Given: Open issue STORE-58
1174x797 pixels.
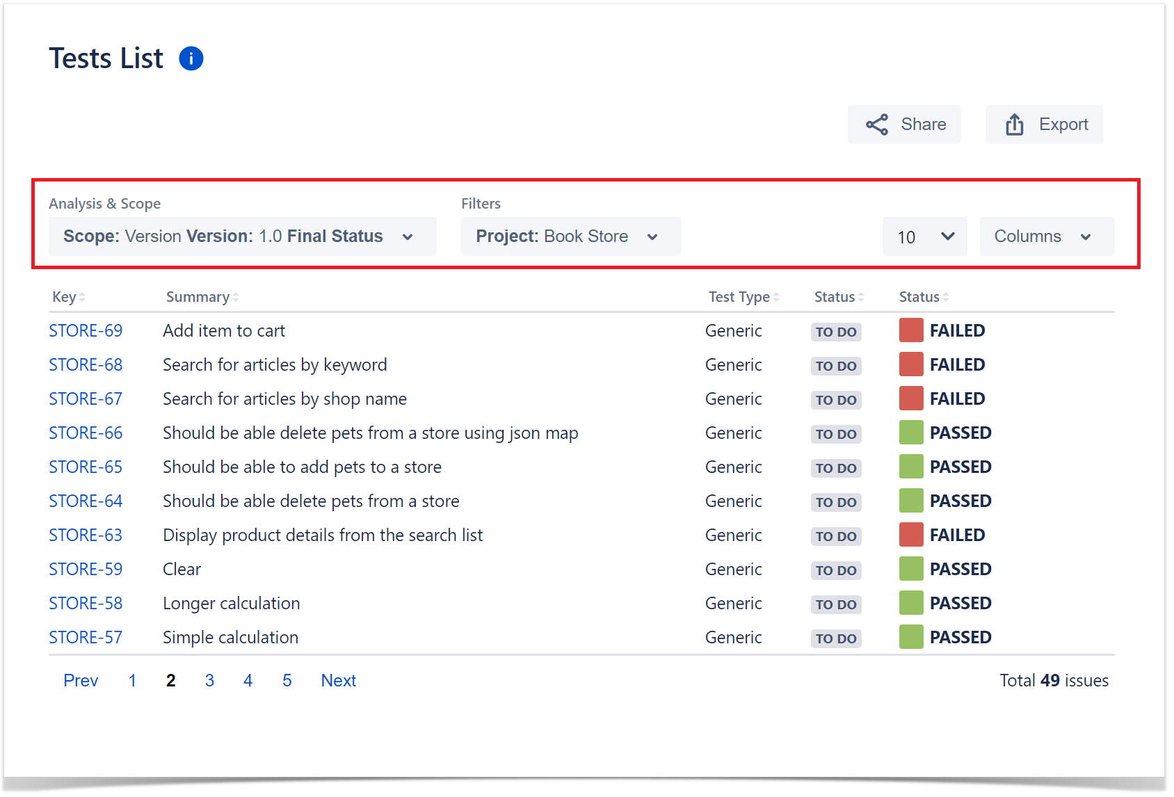Looking at the screenshot, I should click(x=86, y=604).
